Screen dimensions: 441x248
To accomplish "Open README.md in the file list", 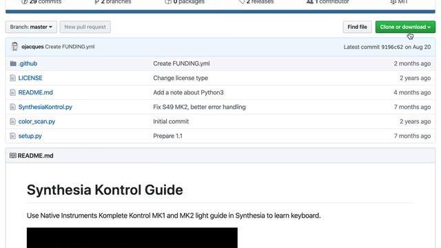I will (35, 92).
